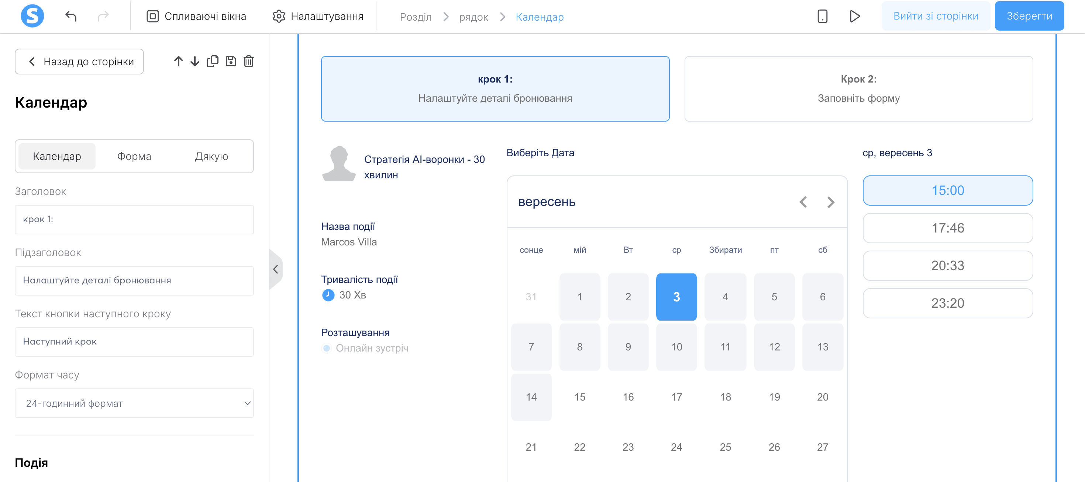This screenshot has width=1085, height=482.
Task: Select the 17:46 time slot
Action: 948,228
